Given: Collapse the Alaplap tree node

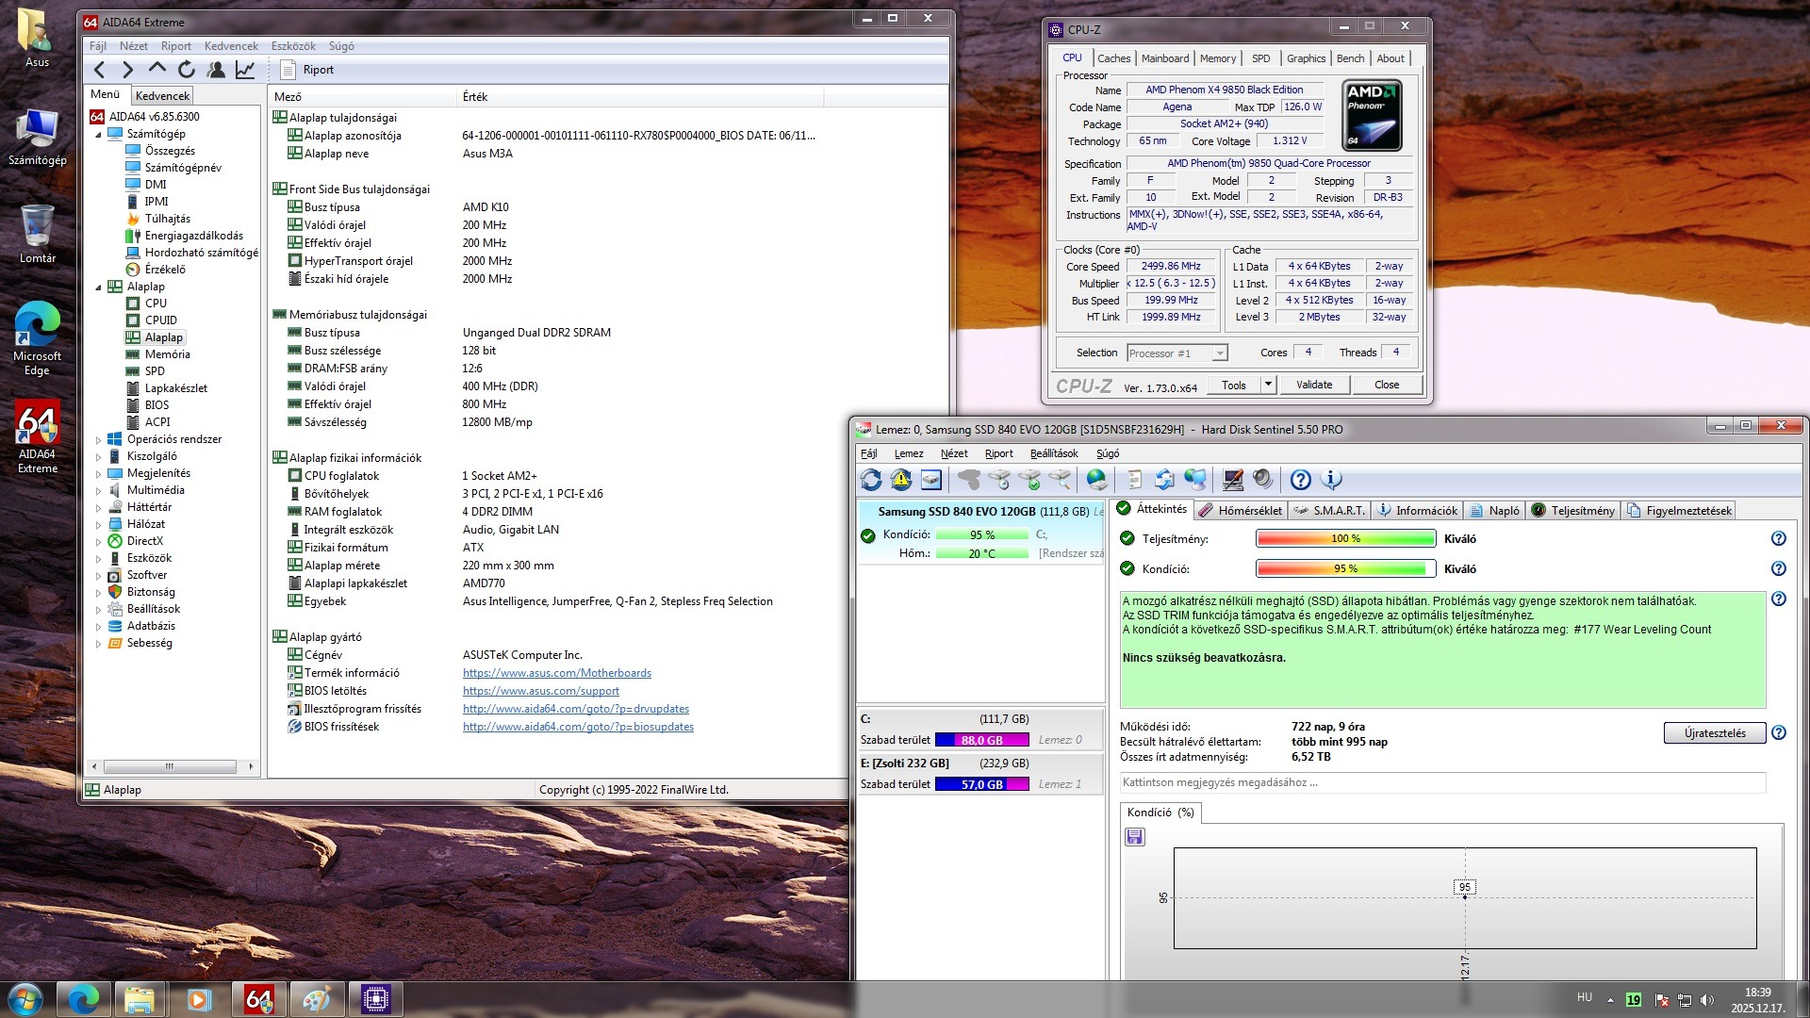Looking at the screenshot, I should (98, 287).
